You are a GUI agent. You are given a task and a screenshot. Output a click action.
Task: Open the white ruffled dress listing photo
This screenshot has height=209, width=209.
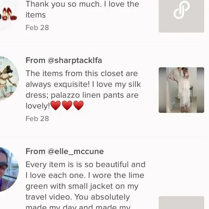pos(181,90)
